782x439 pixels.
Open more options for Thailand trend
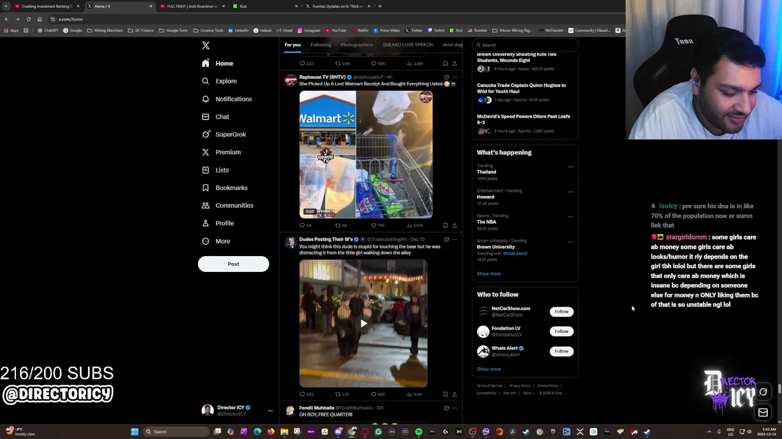(571, 166)
